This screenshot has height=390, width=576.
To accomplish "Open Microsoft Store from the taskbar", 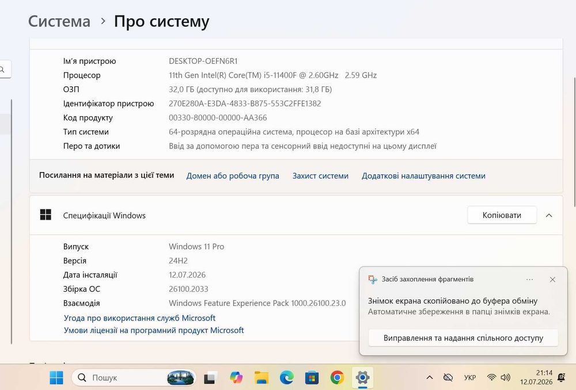I will (312, 377).
